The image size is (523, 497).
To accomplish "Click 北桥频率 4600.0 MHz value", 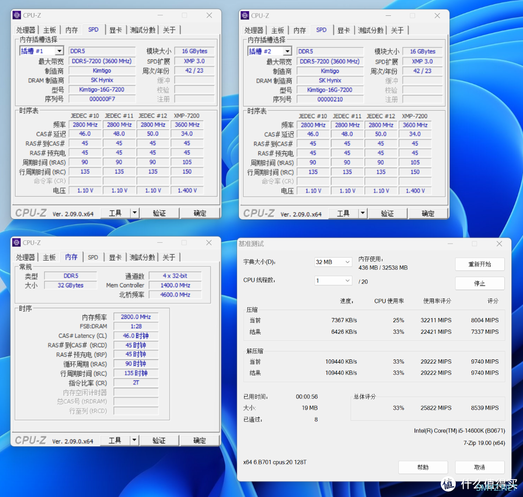I will click(175, 295).
